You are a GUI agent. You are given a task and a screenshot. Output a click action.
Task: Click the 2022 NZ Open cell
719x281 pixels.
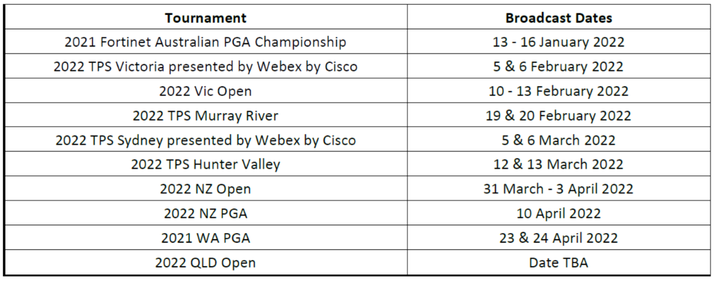(x=205, y=189)
